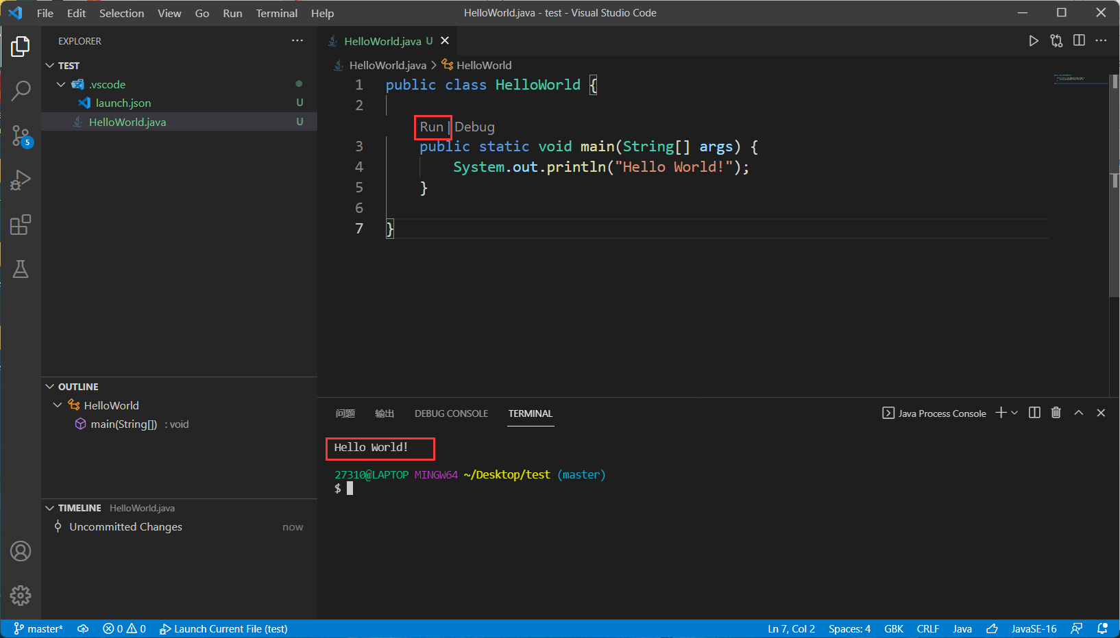
Task: Open the Manage gear icon
Action: pyautogui.click(x=21, y=595)
